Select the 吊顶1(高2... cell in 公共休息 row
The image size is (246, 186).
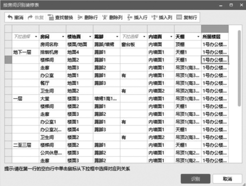tap(188, 153)
